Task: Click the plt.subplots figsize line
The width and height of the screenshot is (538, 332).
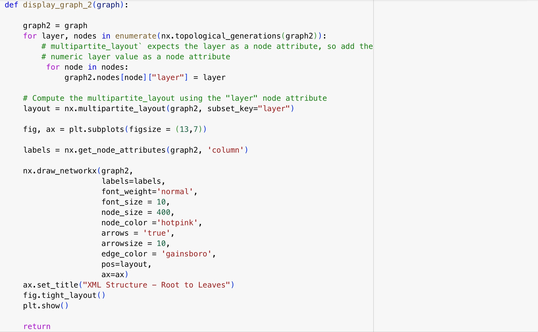Action: pos(115,129)
